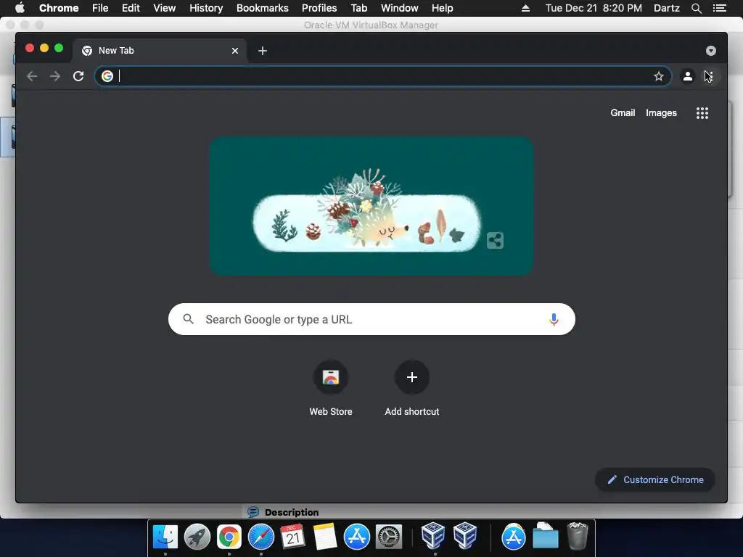
Task: Open Calendar from the Dock
Action: point(293,537)
